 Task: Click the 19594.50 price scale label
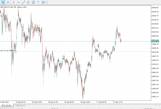[x=155, y=77]
